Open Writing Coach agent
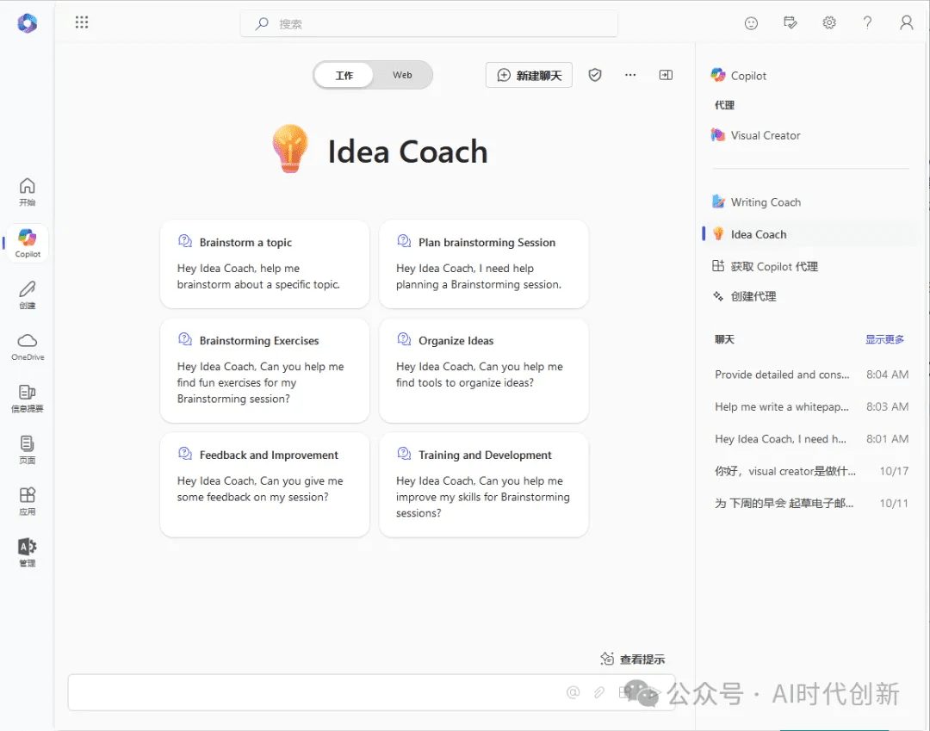Screen dimensions: 930x731 coord(756,202)
